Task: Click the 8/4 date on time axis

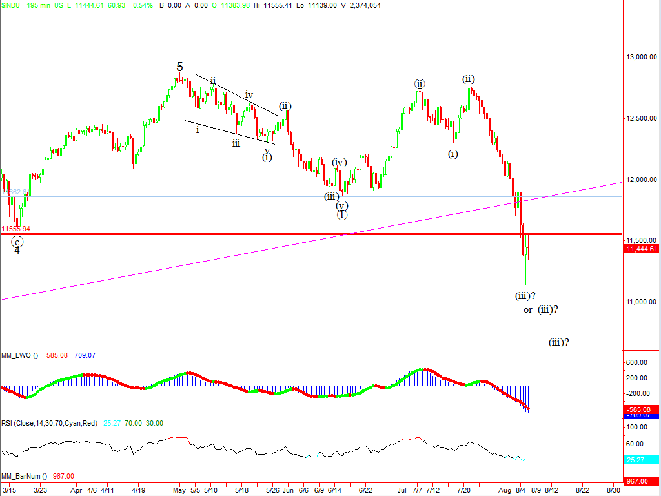Action: point(522,490)
